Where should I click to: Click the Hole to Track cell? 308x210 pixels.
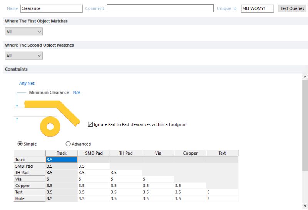tap(62, 198)
